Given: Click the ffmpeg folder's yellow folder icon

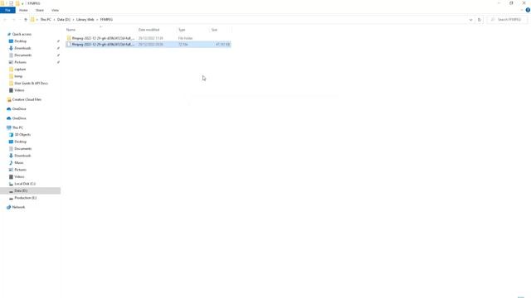Looking at the screenshot, I should tap(69, 38).
